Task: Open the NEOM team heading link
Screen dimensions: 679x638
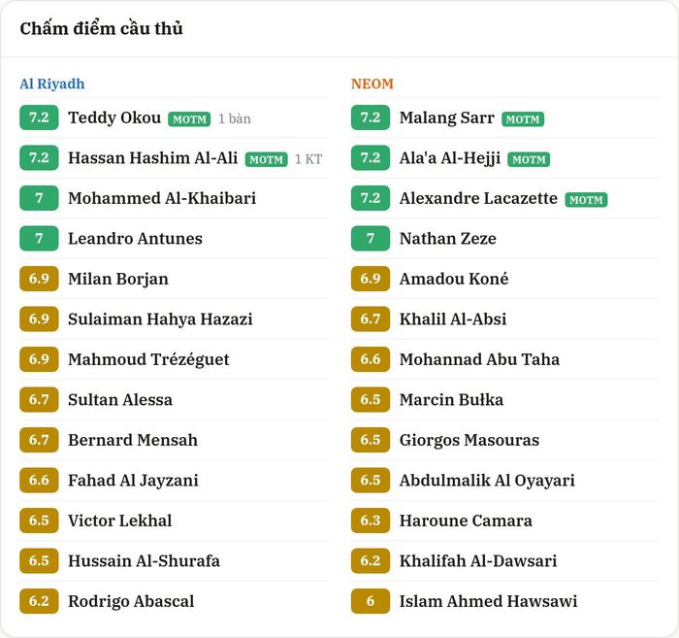Action: click(x=372, y=84)
